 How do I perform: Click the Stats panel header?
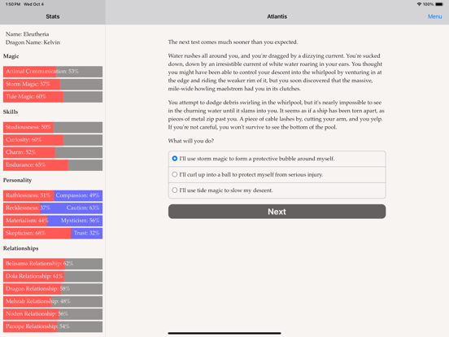[53, 16]
